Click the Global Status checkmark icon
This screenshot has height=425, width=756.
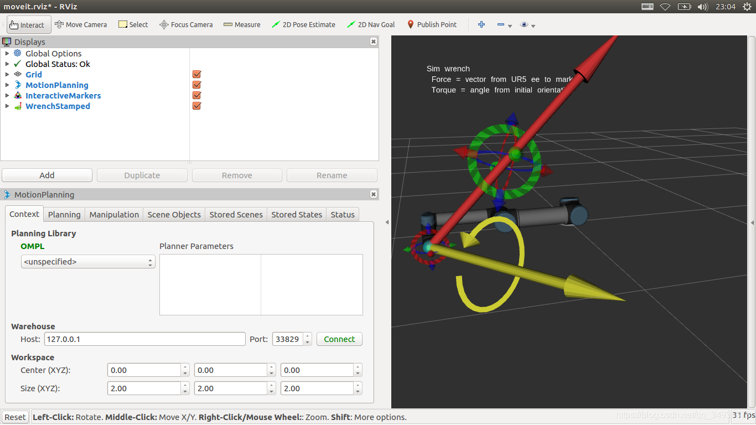18,64
